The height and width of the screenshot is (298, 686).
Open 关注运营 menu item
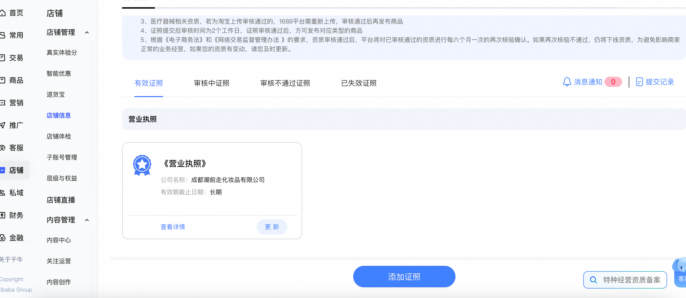coord(59,261)
